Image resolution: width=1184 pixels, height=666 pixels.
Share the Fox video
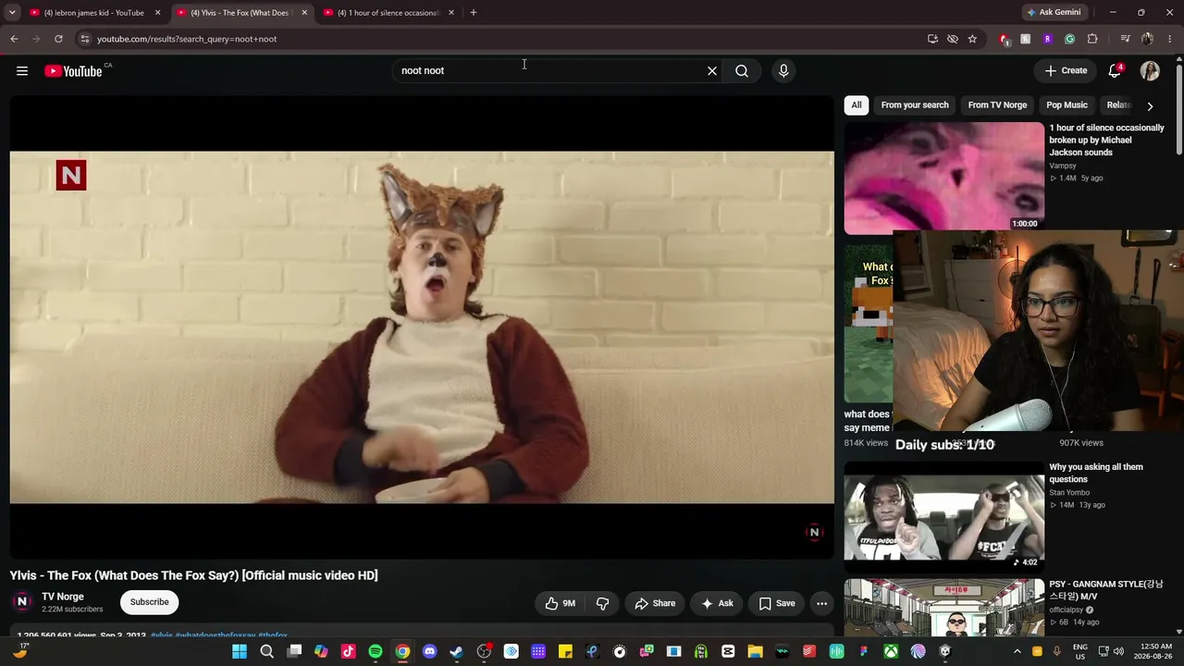pos(654,603)
